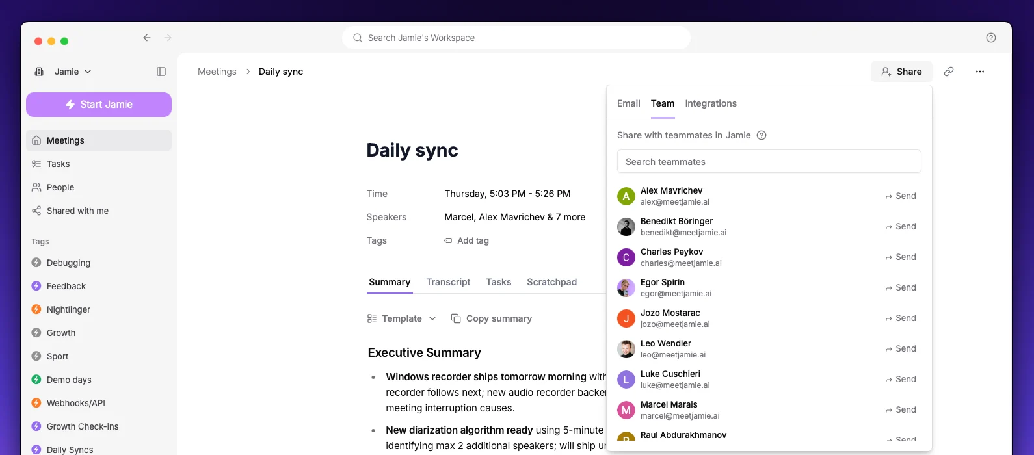Send to Marcel Marais
Image resolution: width=1034 pixels, height=455 pixels.
coord(901,410)
